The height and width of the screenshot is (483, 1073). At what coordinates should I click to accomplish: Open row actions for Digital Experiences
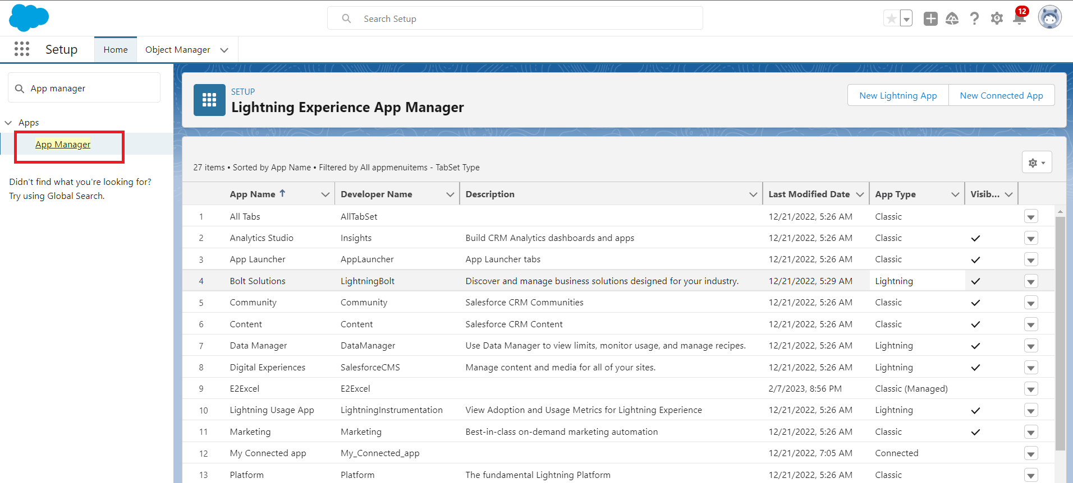(x=1031, y=368)
